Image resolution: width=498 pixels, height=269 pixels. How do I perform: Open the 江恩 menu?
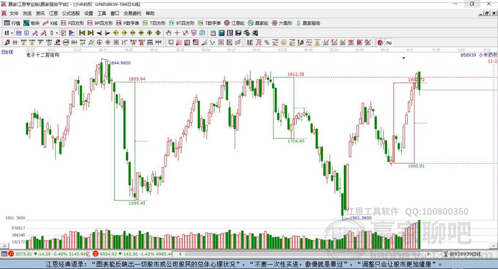coord(53,13)
